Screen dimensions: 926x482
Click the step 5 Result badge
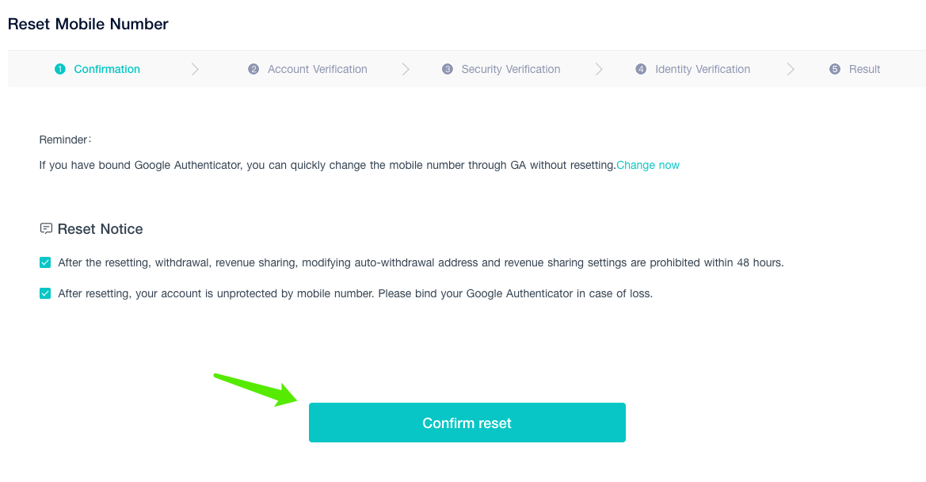(834, 69)
